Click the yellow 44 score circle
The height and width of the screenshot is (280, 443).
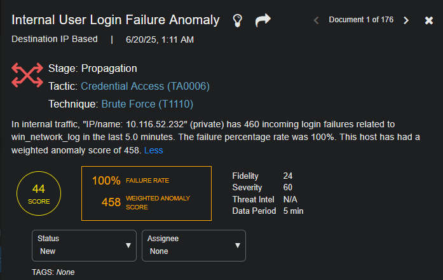coord(39,193)
